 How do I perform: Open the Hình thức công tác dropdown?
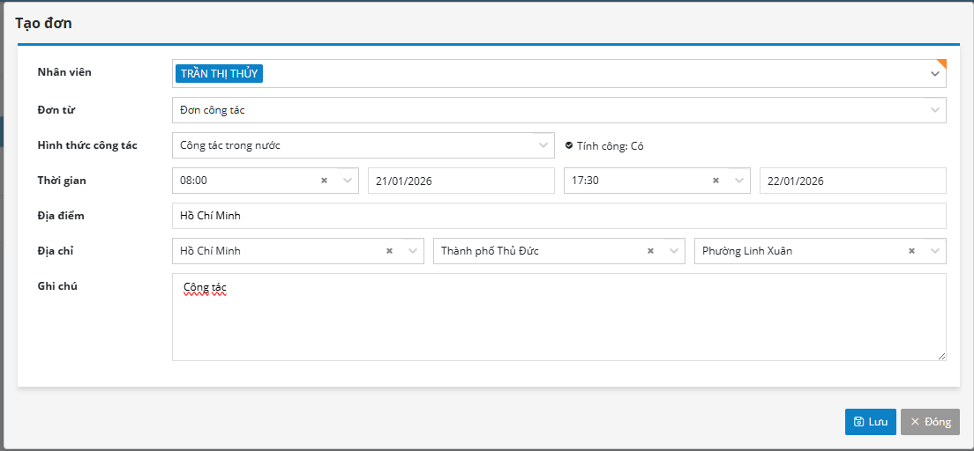coord(543,145)
